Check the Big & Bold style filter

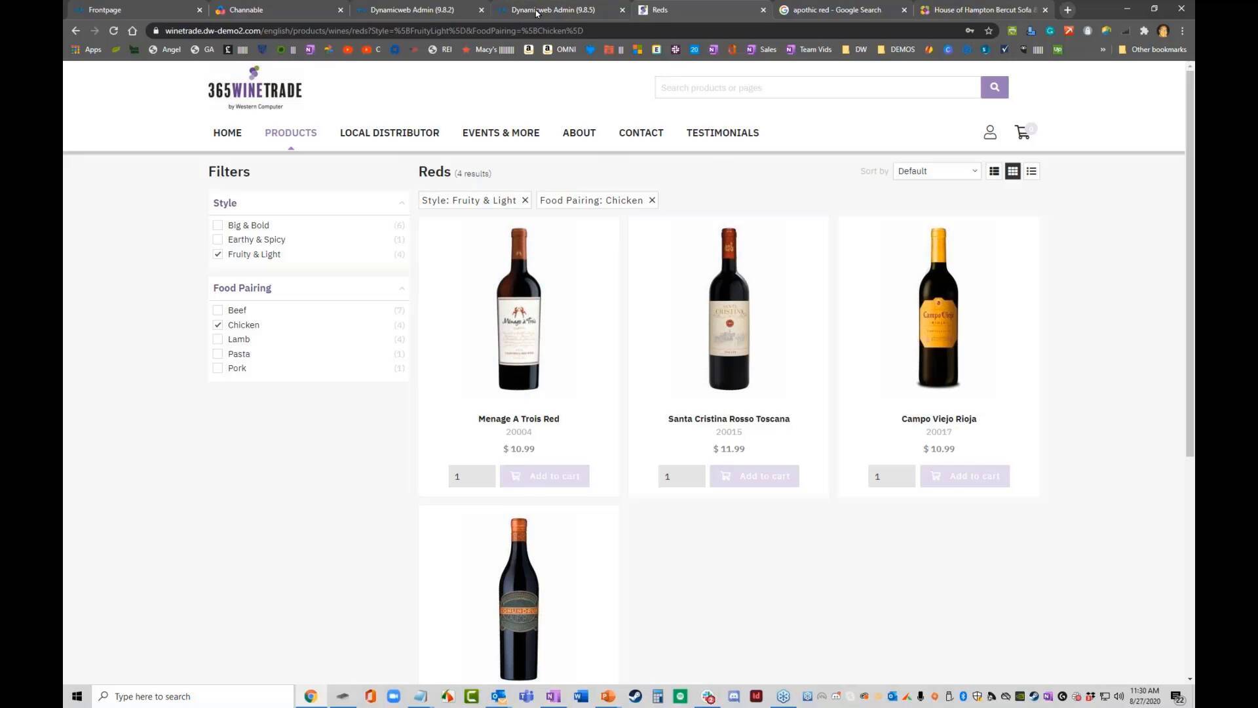click(218, 225)
